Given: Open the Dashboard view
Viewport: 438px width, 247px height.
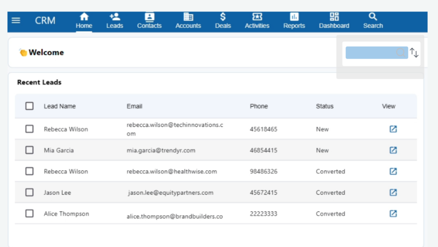Looking at the screenshot, I should [334, 21].
